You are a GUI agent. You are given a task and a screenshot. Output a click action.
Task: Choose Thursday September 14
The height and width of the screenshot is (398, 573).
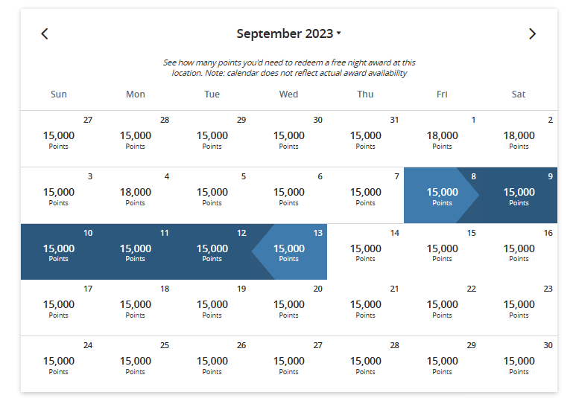[365, 252]
